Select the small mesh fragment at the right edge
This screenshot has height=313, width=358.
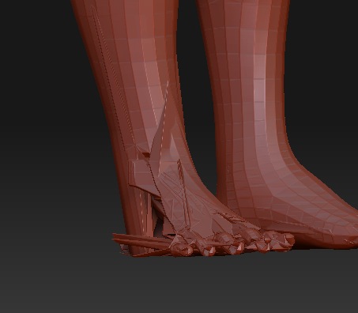[x=352, y=240]
